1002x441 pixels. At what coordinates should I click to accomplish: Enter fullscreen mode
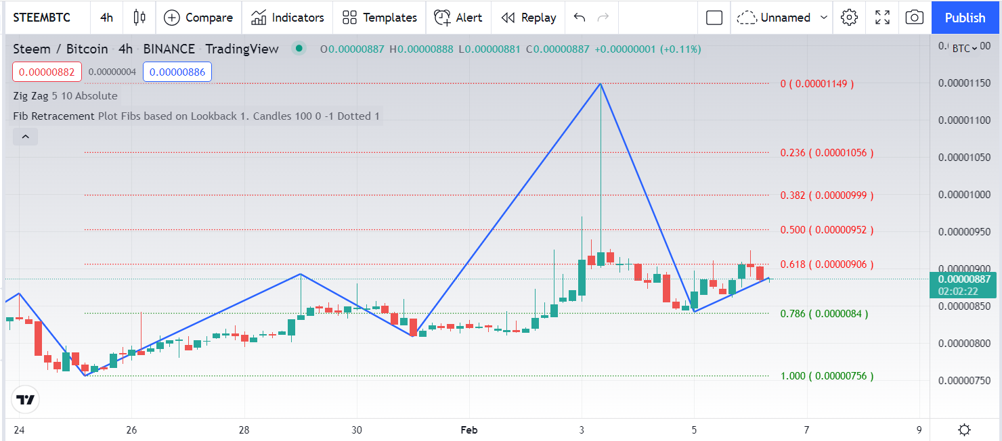(882, 18)
